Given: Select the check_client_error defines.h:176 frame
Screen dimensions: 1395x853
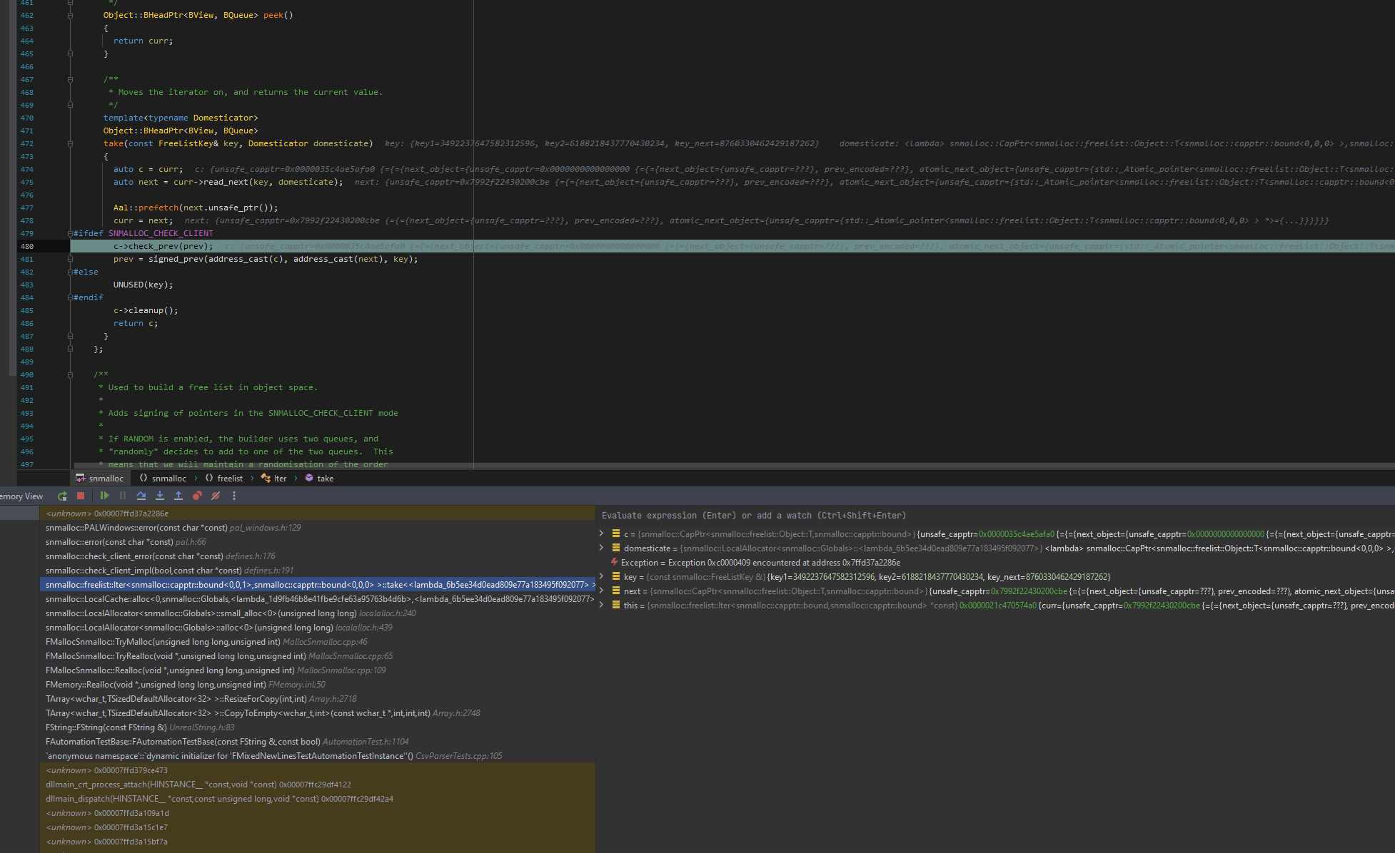Looking at the screenshot, I should pyautogui.click(x=318, y=556).
